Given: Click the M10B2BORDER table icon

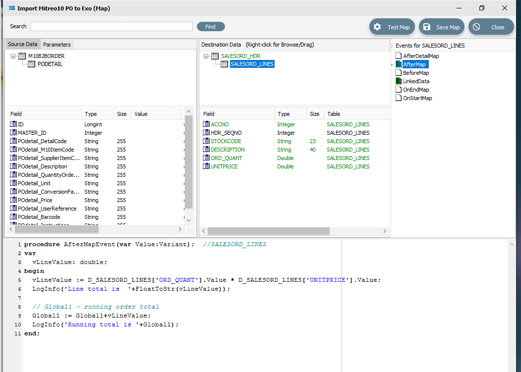Looking at the screenshot, I should (x=22, y=56).
